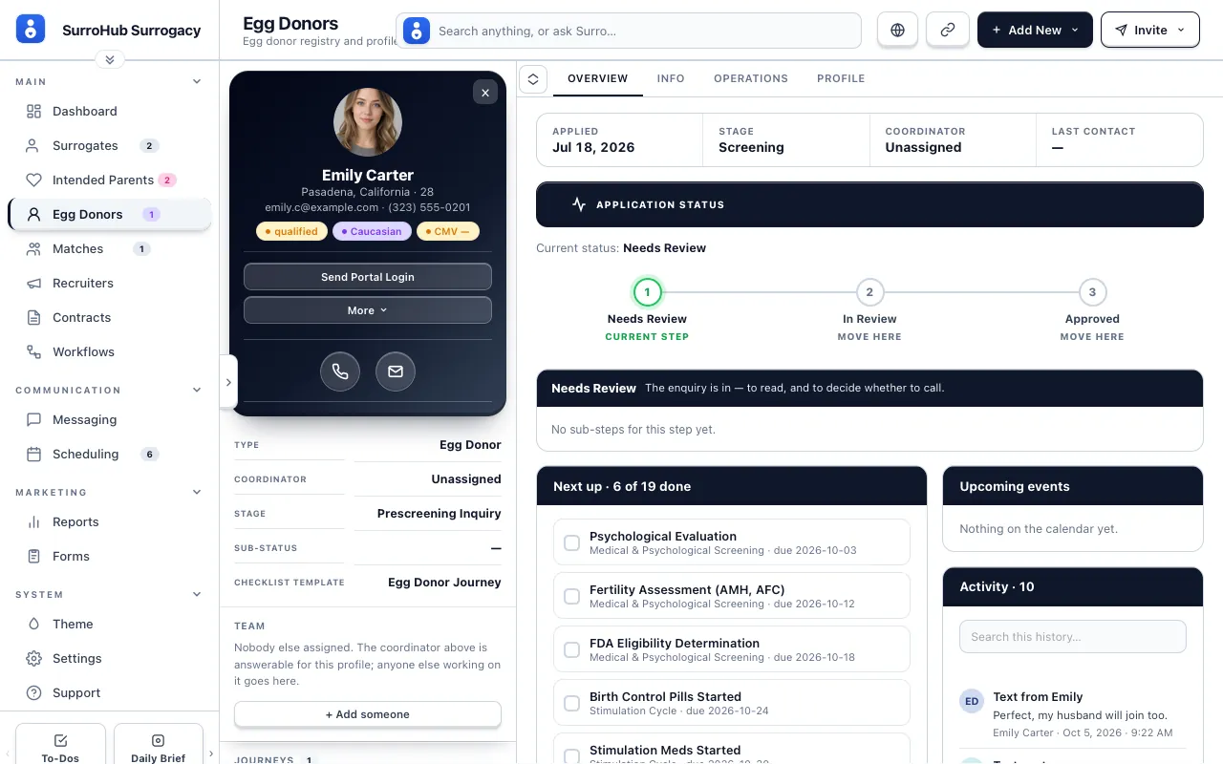Viewport: 1223px width, 764px height.
Task: Expand the Add New dropdown
Action: (1035, 30)
